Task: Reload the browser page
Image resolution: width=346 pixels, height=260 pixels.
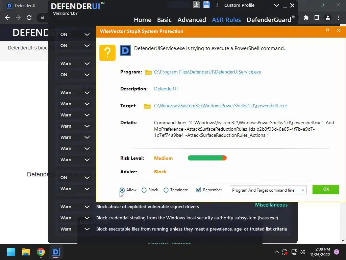Action: (x=29, y=18)
